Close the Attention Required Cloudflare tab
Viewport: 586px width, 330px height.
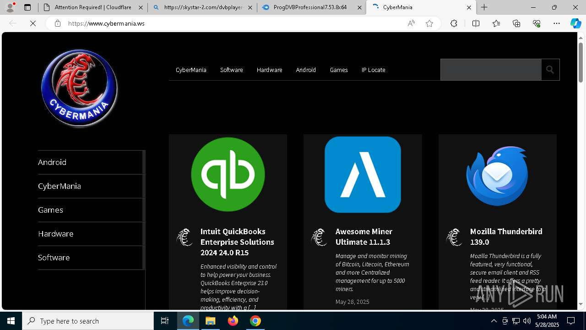[141, 7]
